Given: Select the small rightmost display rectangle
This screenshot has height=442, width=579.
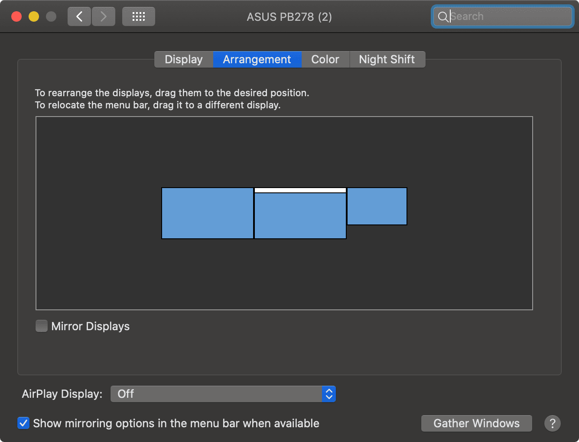Looking at the screenshot, I should (x=377, y=206).
